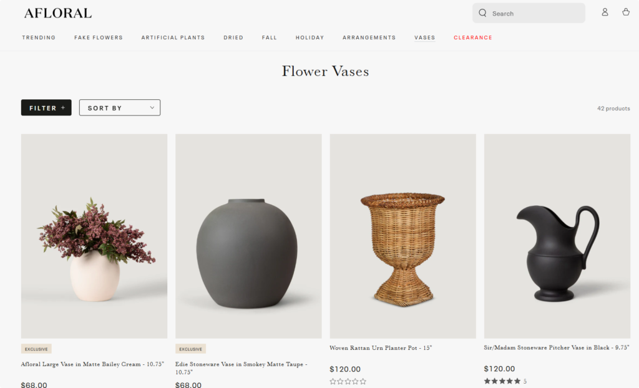This screenshot has height=388, width=639.
Task: Open the Arrangements category
Action: (369, 37)
